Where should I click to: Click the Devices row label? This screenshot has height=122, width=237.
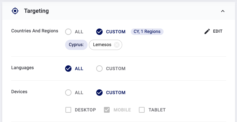pos(19,92)
